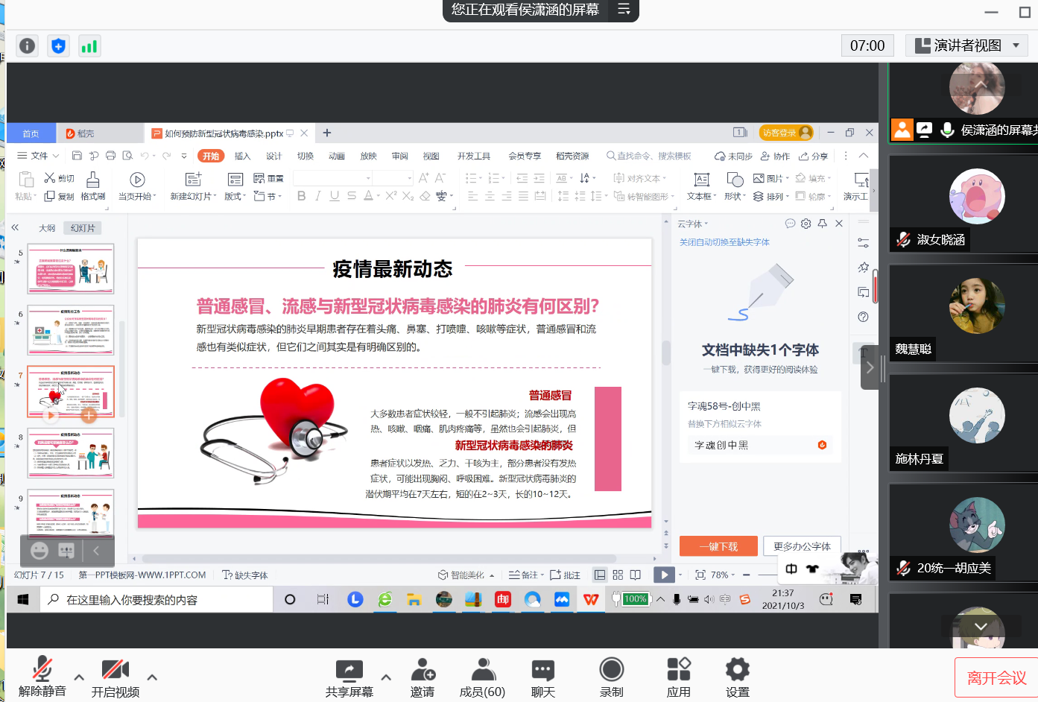Screen dimensions: 1038x702
Task: Open the Chat panel icon
Action: click(542, 670)
